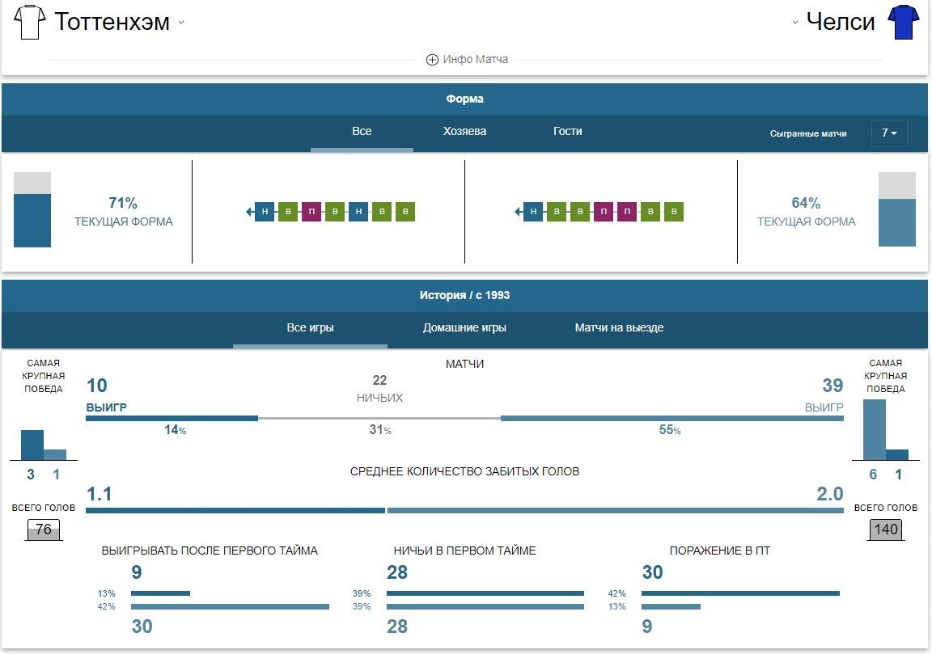Screen dimensions: 932x654
Task: Expand Инфо Матча section
Action: pyautogui.click(x=467, y=59)
